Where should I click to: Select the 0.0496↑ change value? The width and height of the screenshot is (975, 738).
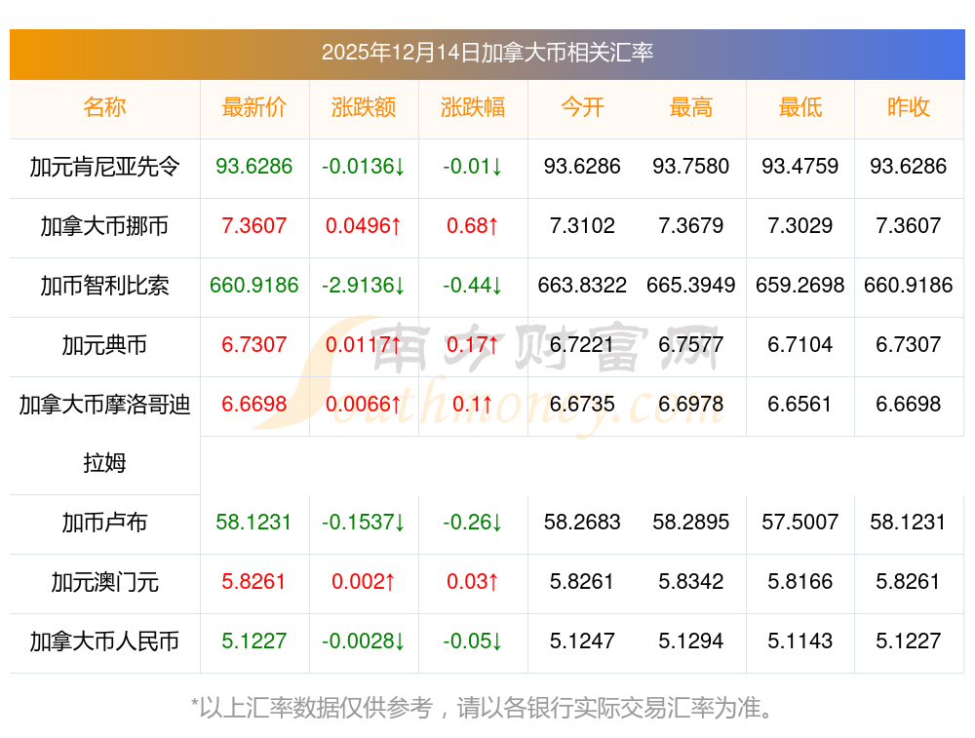[364, 226]
